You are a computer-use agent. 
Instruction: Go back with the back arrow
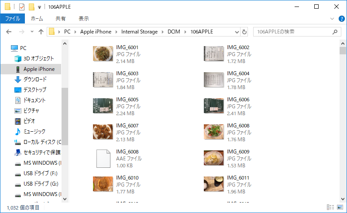click(9, 32)
